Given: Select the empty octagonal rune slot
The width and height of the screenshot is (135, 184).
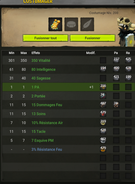Looking at the screenshot, I should [x=71, y=24].
